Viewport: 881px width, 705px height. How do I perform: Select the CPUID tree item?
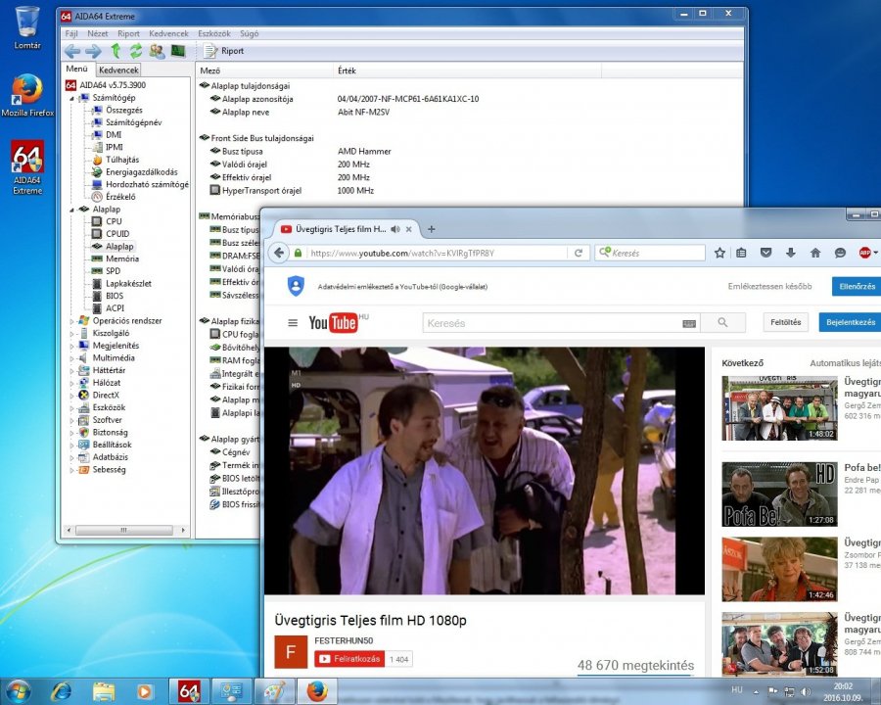coord(117,234)
